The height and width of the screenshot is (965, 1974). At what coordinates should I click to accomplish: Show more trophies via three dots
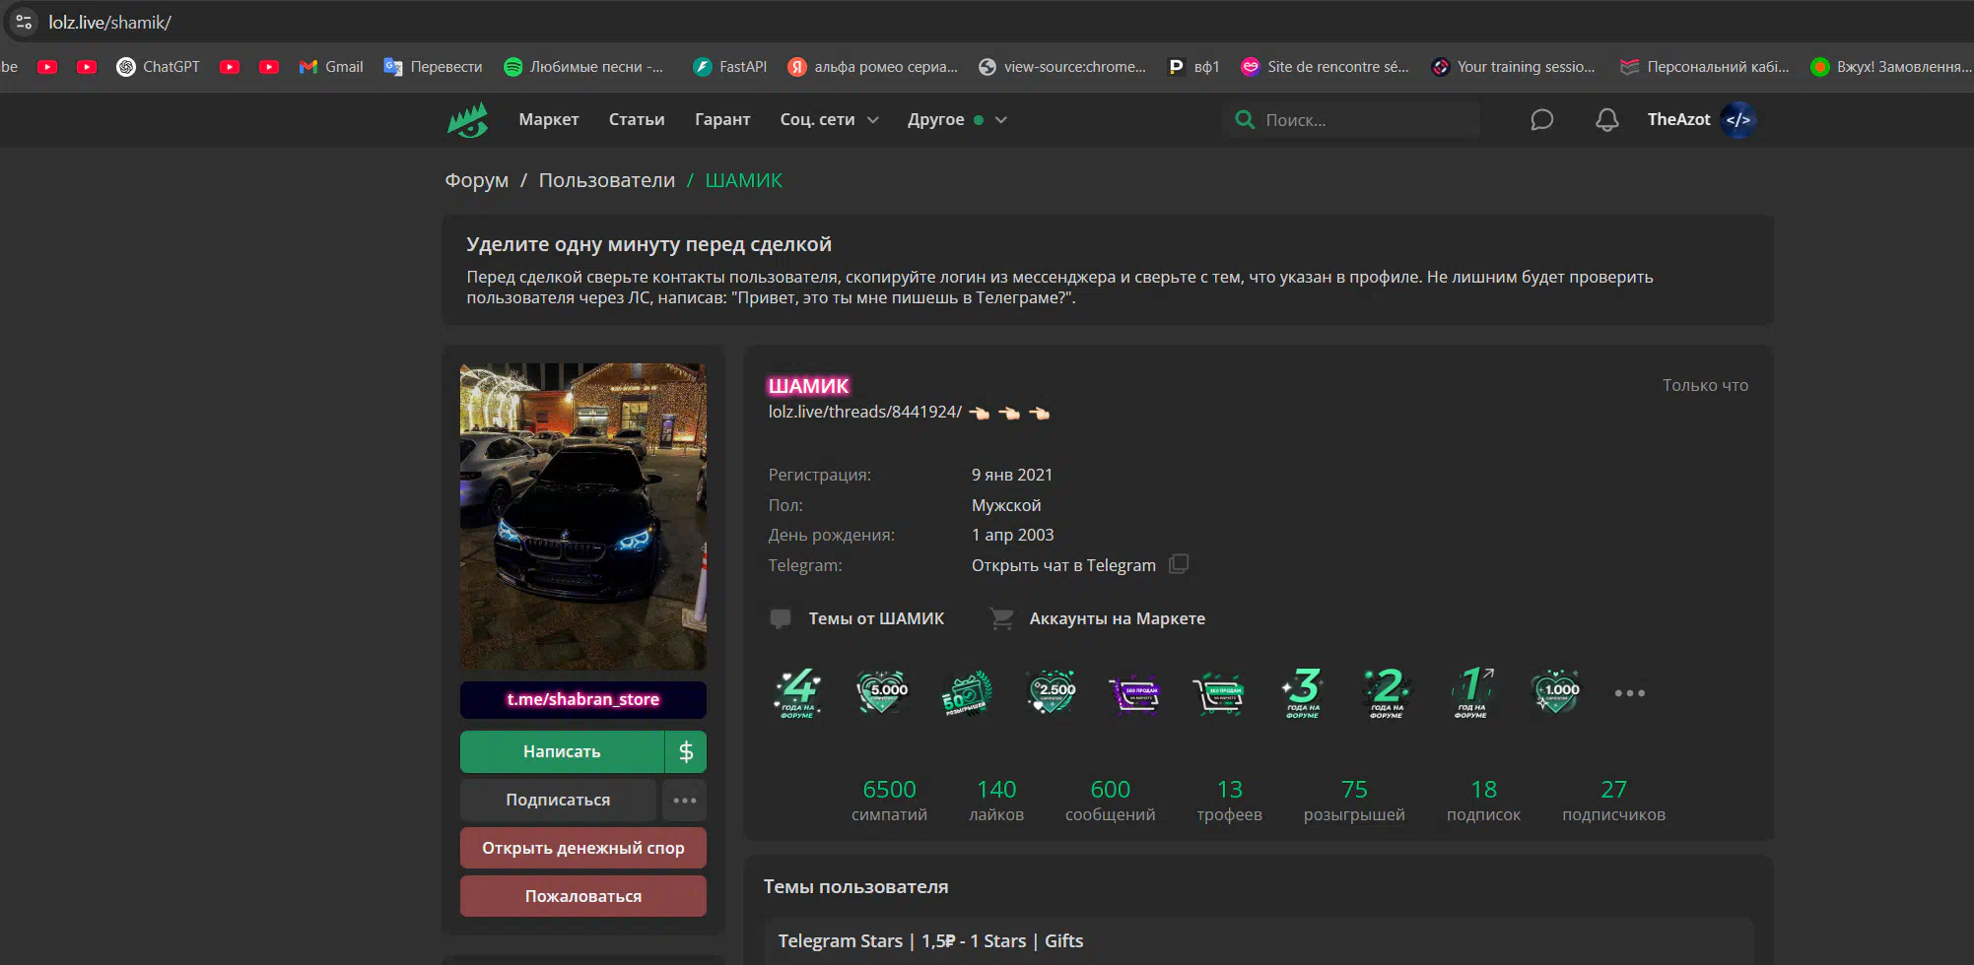1629,693
